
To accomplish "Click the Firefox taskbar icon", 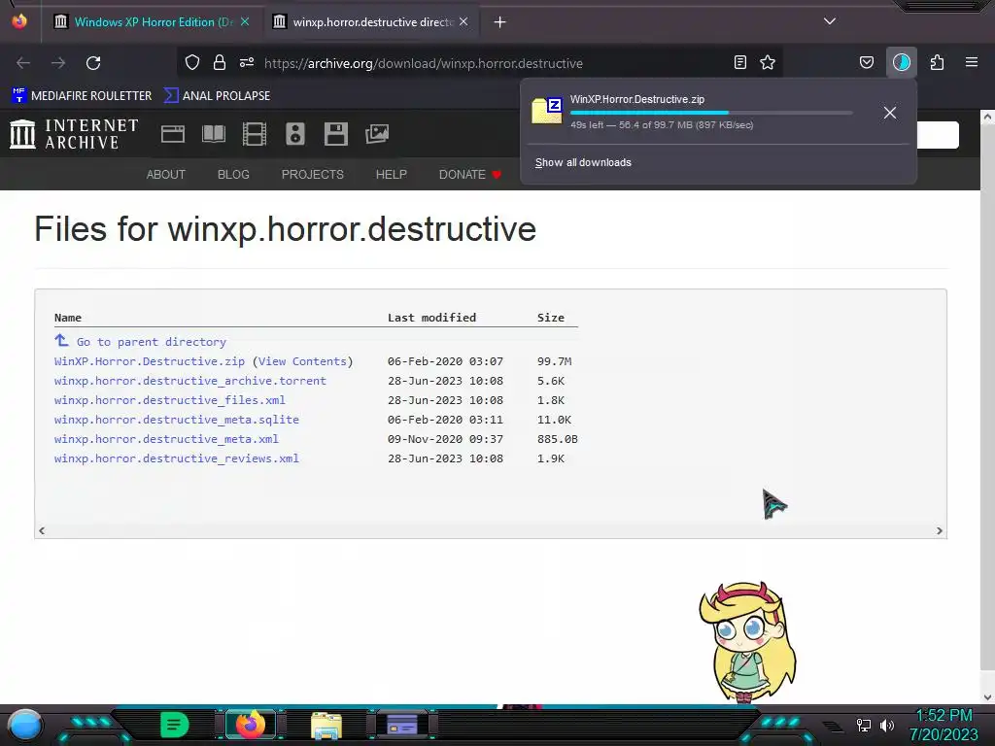I will tap(251, 725).
